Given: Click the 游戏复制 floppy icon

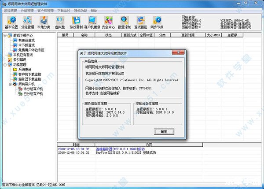Looking at the screenshot, I should pos(76,22).
